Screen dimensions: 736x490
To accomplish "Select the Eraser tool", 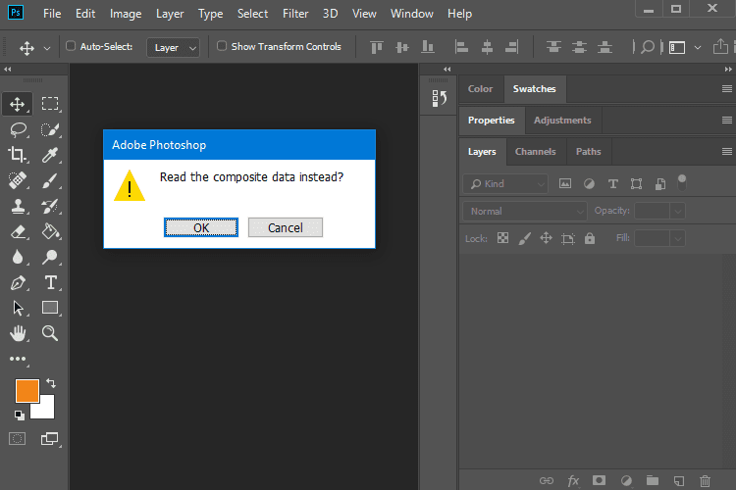I will (18, 231).
